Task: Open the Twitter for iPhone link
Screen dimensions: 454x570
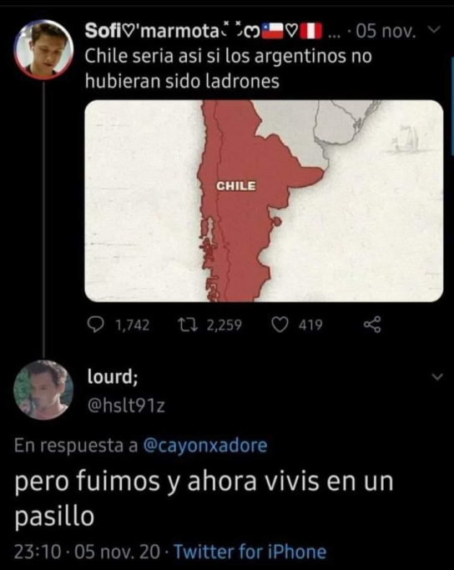Action: pyautogui.click(x=250, y=552)
